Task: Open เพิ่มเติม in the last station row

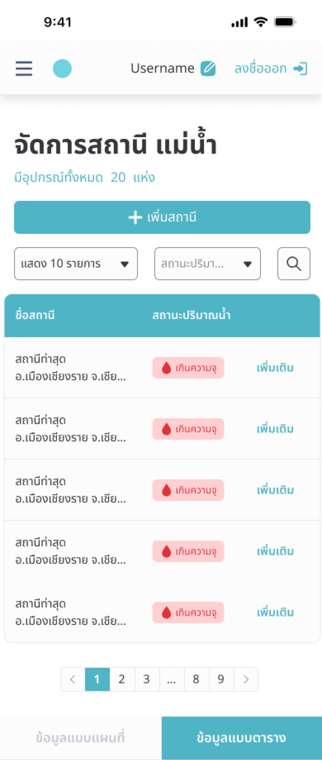Action: (x=275, y=612)
